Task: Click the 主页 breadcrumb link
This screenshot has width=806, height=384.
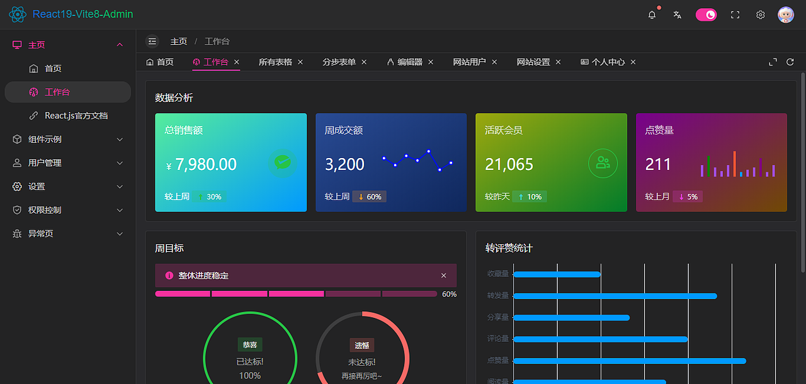Action: (x=179, y=42)
